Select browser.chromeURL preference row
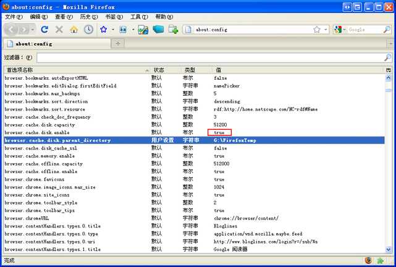Image resolution: width=396 pixels, height=267 pixels. pyautogui.click(x=194, y=218)
